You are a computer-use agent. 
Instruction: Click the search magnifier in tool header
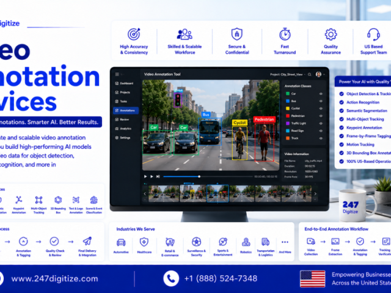point(310,74)
